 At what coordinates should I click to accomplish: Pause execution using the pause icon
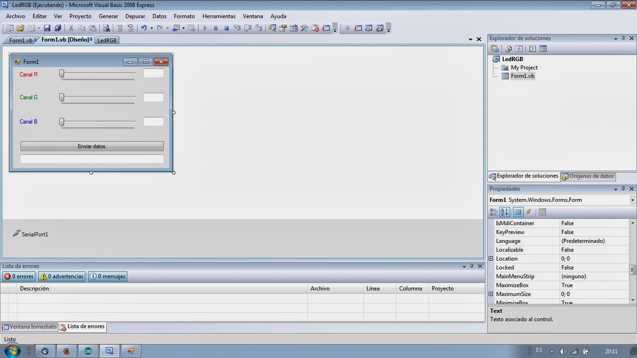pos(216,28)
